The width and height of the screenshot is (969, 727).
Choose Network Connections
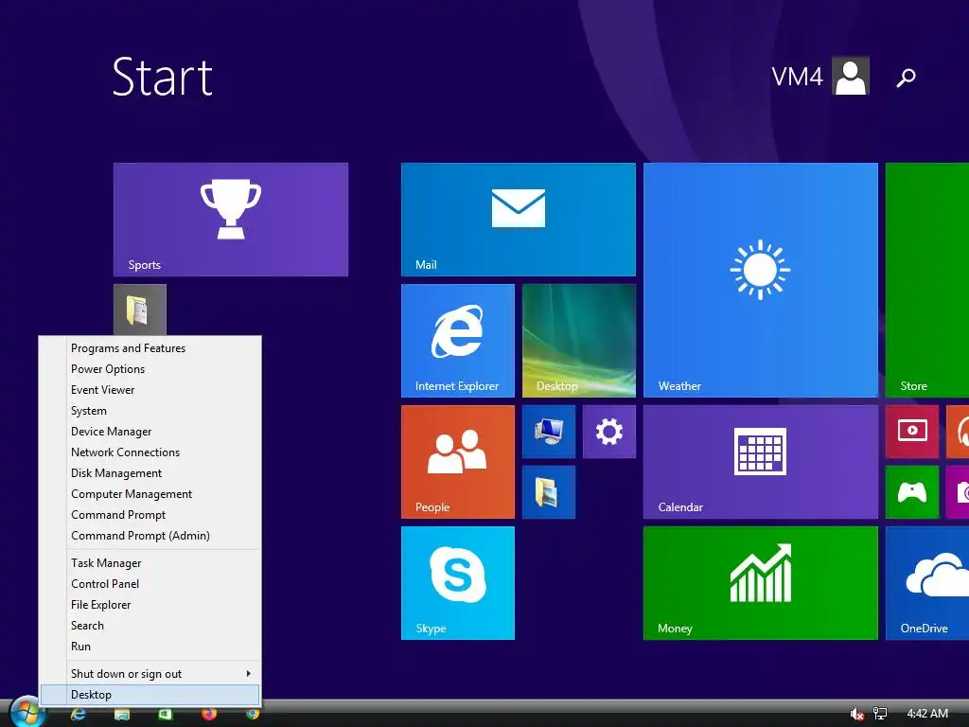click(x=150, y=452)
